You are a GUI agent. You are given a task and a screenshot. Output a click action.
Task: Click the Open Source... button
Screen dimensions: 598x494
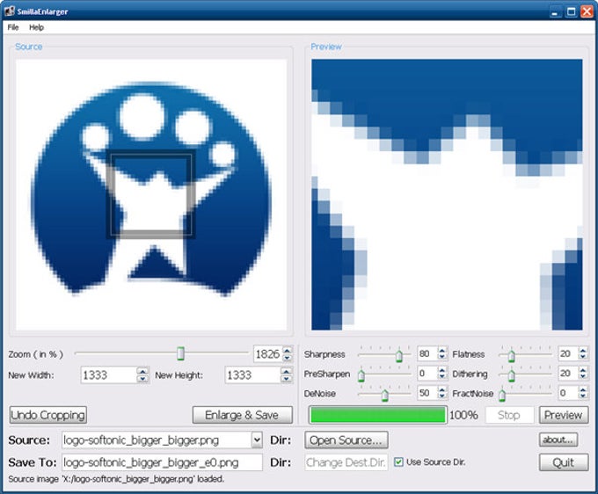346,440
